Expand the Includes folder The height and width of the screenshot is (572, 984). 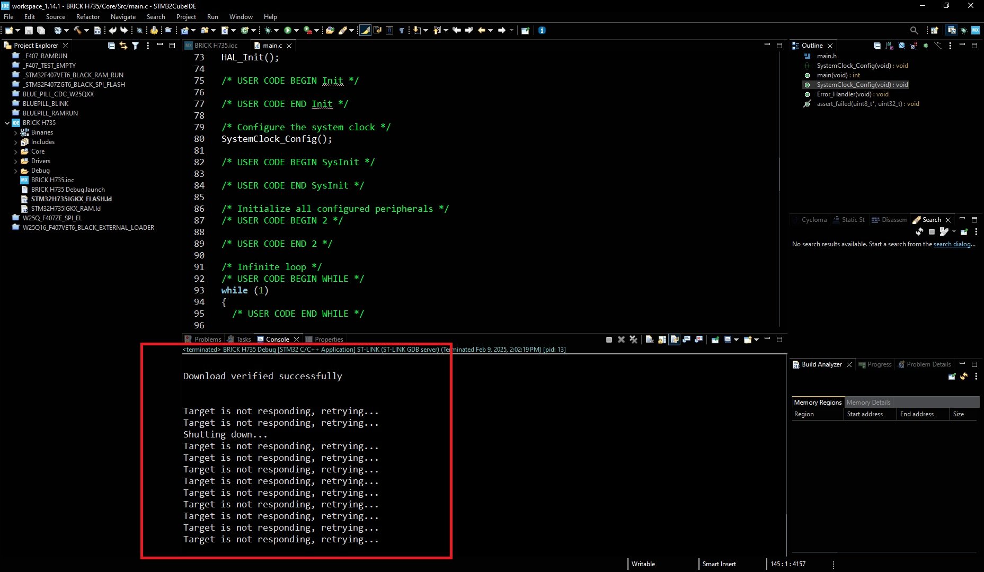(x=15, y=142)
